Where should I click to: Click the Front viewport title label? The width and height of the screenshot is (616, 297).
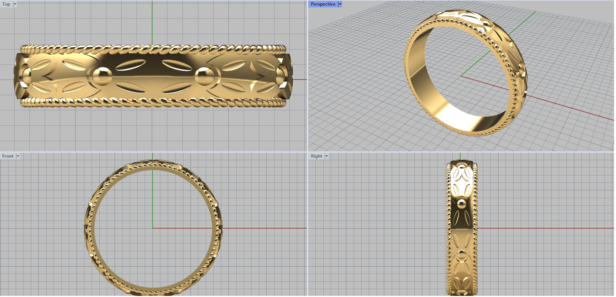point(8,156)
